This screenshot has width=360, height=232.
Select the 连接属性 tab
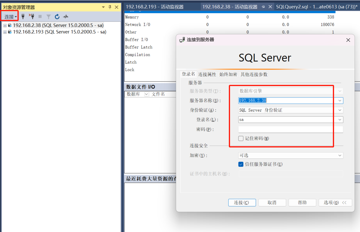click(207, 74)
